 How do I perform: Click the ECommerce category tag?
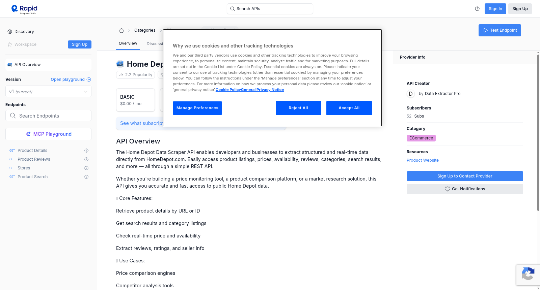[x=421, y=138]
